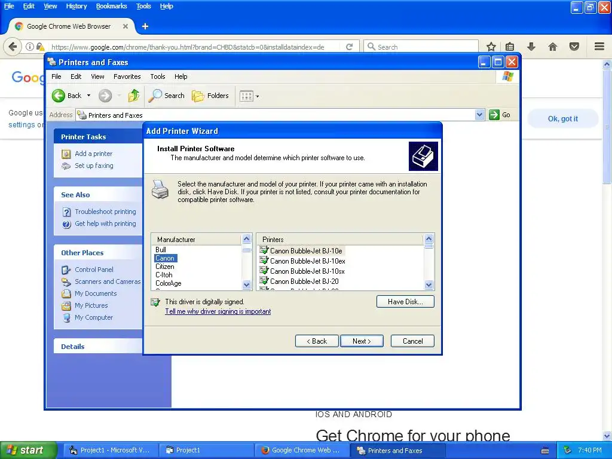
Task: Click Ok, got it on Google page
Action: [x=563, y=119]
